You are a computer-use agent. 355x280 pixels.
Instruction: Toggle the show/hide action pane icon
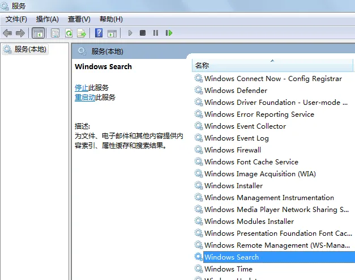(x=112, y=33)
